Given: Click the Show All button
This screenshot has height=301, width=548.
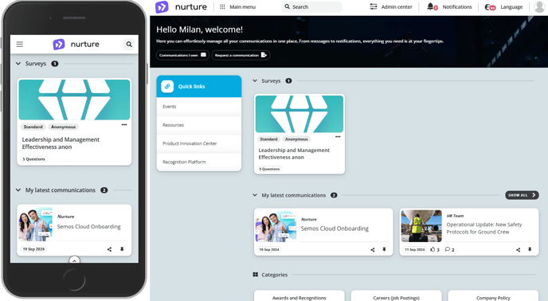Looking at the screenshot, I should 522,195.
